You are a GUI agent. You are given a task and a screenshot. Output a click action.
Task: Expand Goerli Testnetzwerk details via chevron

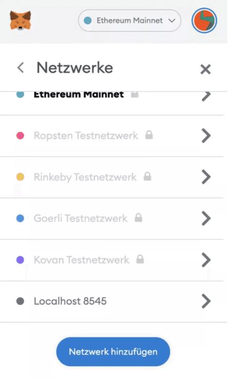206,218
